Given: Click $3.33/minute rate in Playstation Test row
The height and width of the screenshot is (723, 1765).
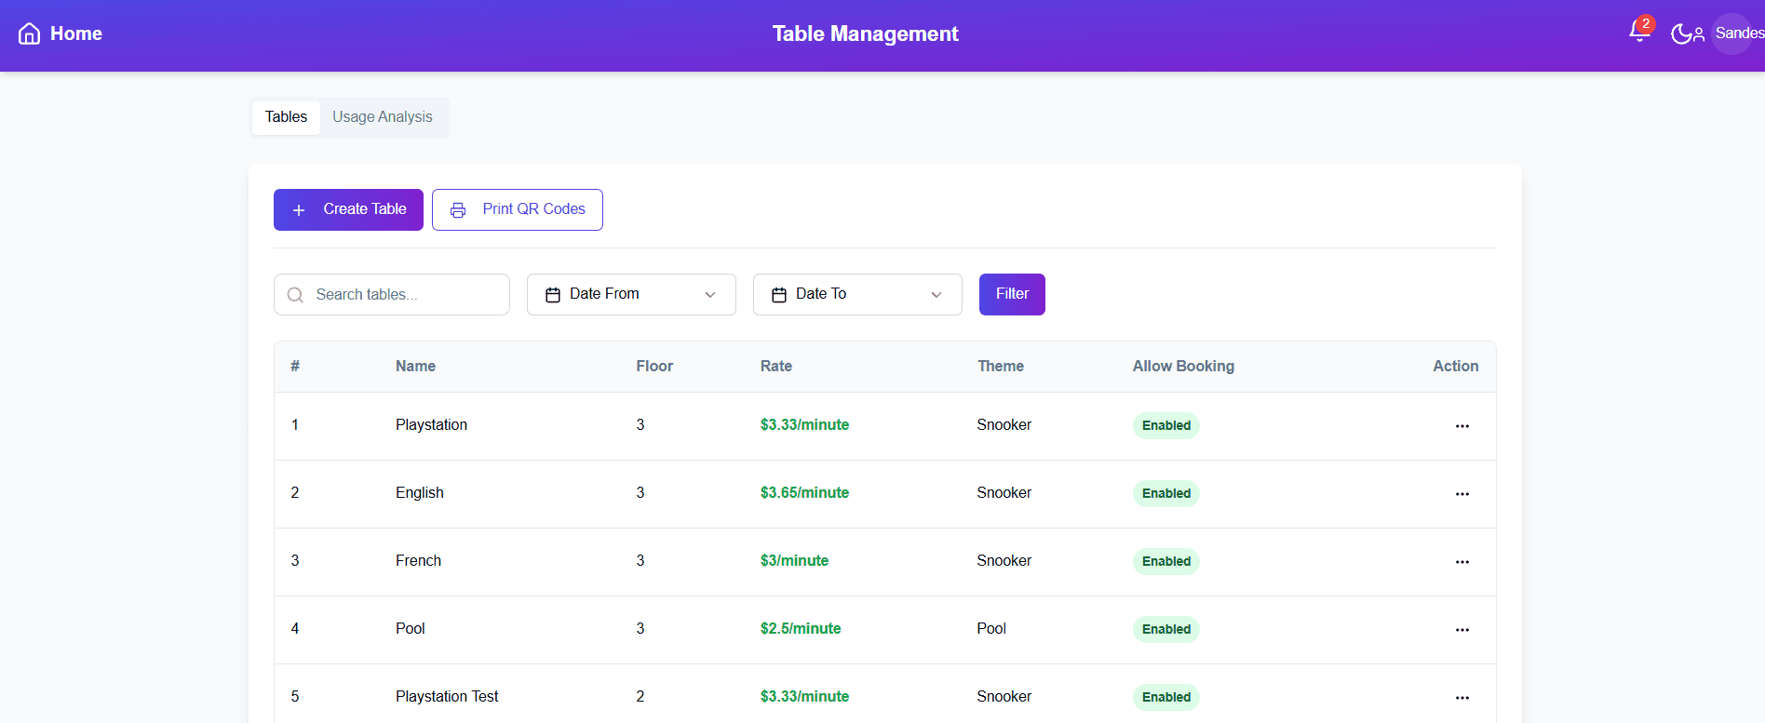Looking at the screenshot, I should click(x=804, y=697).
